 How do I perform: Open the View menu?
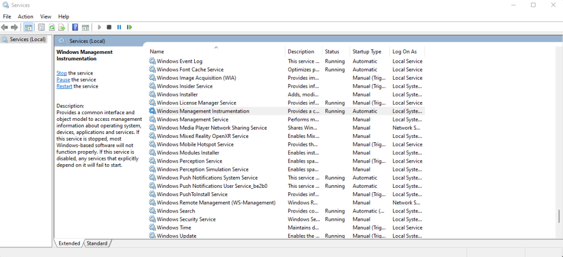point(46,16)
